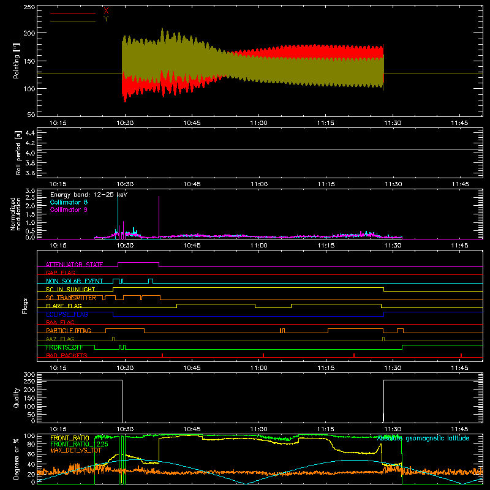This screenshot has width=490, height=490.
Task: Click the 80 tick on the Degrees axis
Action: pos(31,444)
